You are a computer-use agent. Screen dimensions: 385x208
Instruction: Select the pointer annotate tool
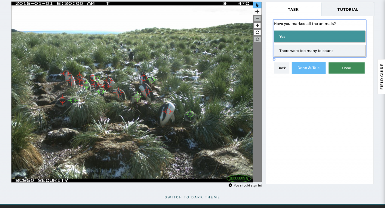click(x=257, y=5)
